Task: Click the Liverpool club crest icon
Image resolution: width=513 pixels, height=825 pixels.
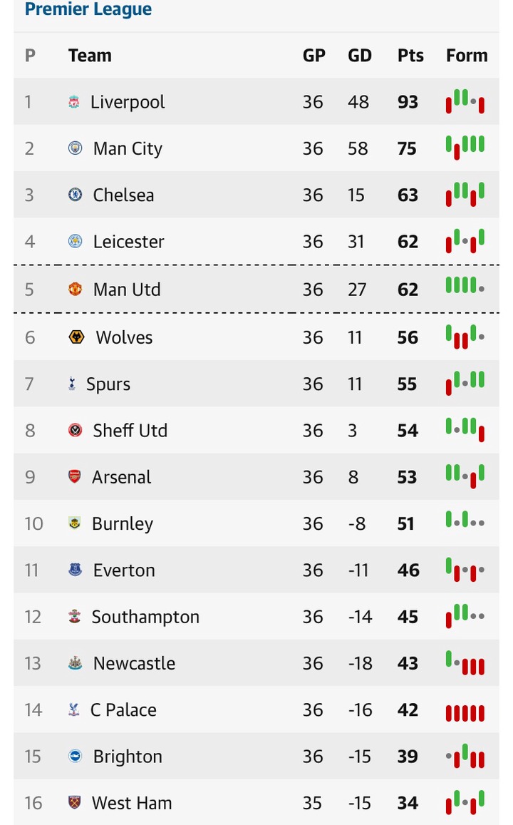Action: [x=74, y=103]
